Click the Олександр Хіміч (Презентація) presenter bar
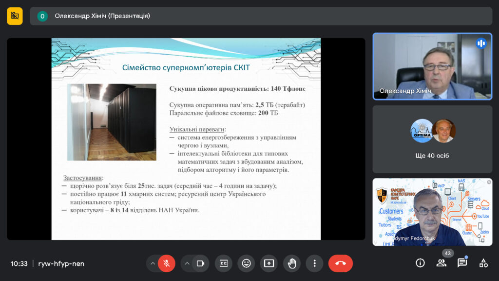Image resolution: width=499 pixels, height=281 pixels. [261, 16]
